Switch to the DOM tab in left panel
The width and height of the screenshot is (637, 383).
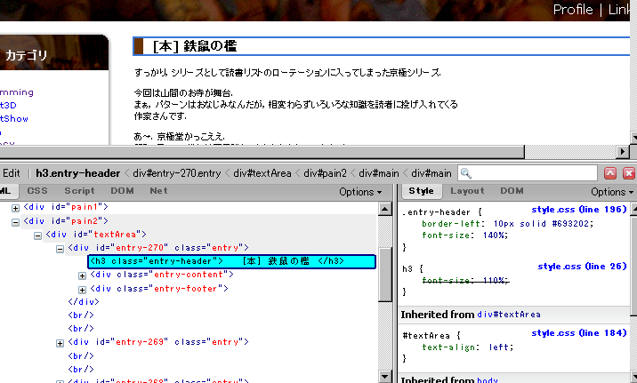click(x=122, y=191)
